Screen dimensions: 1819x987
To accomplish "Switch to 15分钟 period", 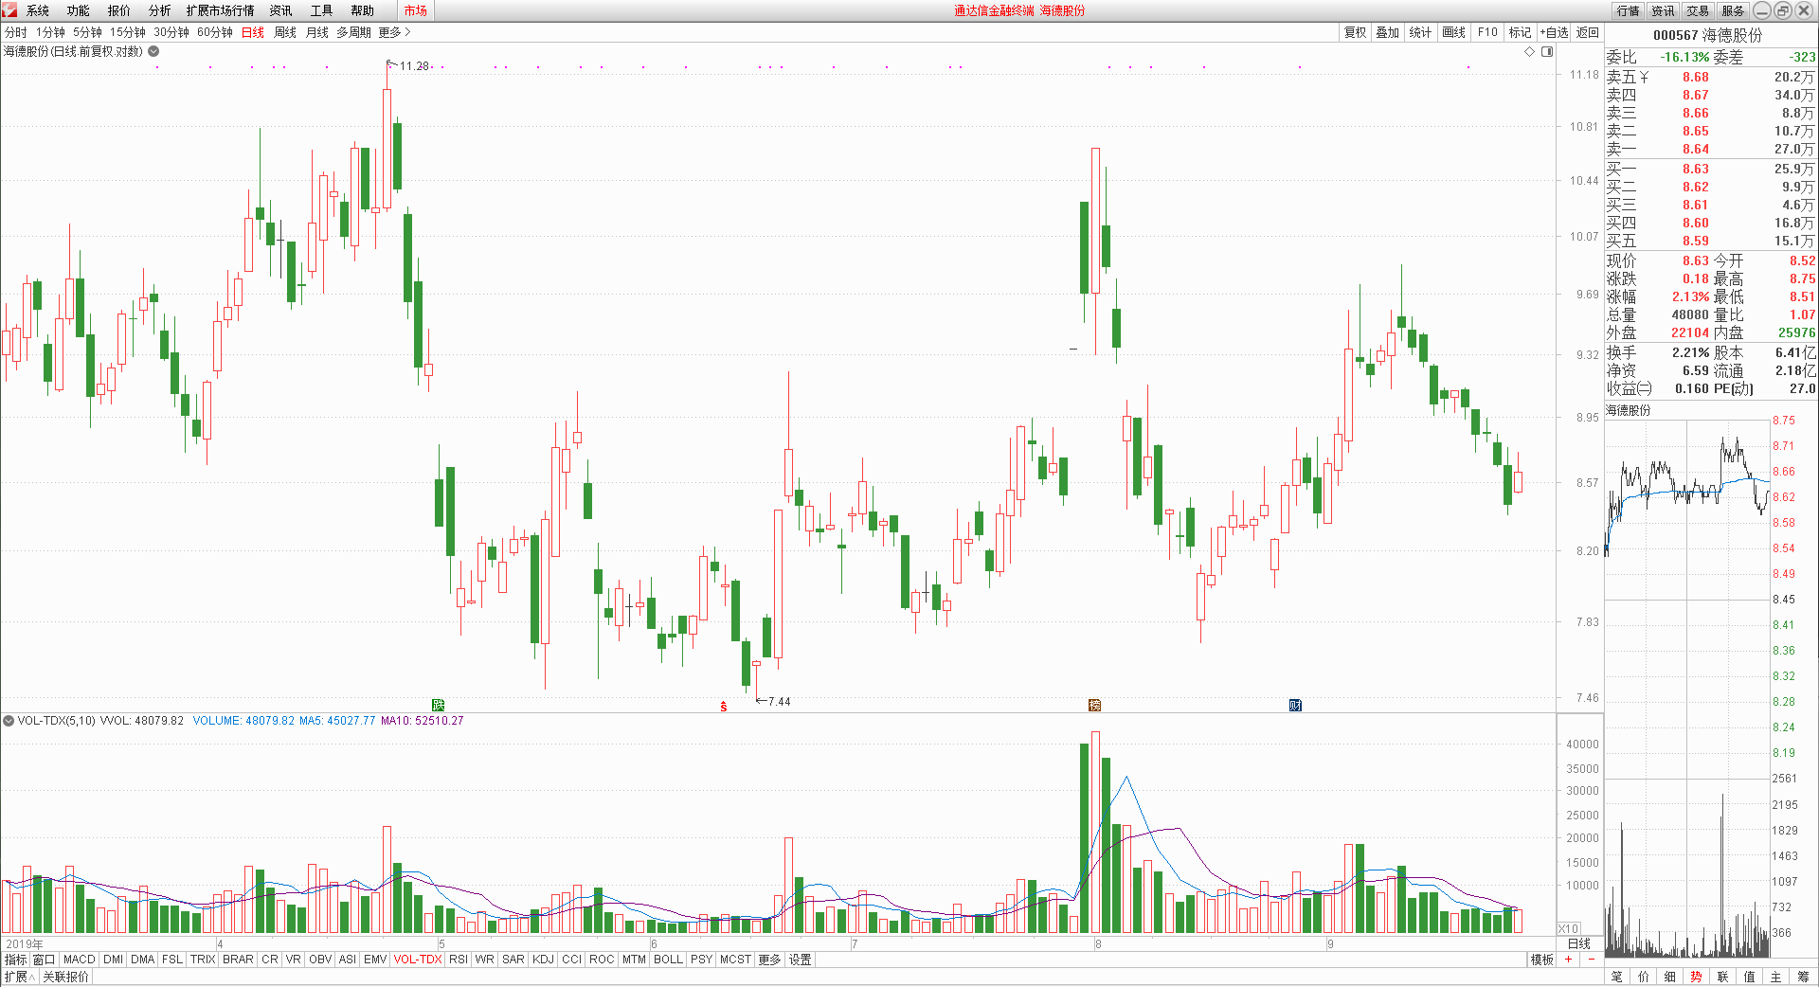I will (x=128, y=32).
